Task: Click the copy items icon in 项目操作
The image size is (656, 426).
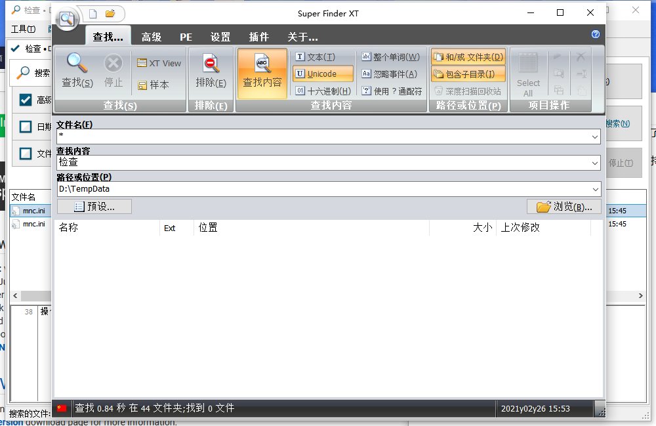Action: coord(558,91)
